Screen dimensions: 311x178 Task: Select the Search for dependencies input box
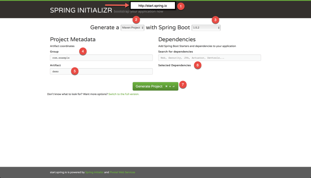[x=210, y=58]
